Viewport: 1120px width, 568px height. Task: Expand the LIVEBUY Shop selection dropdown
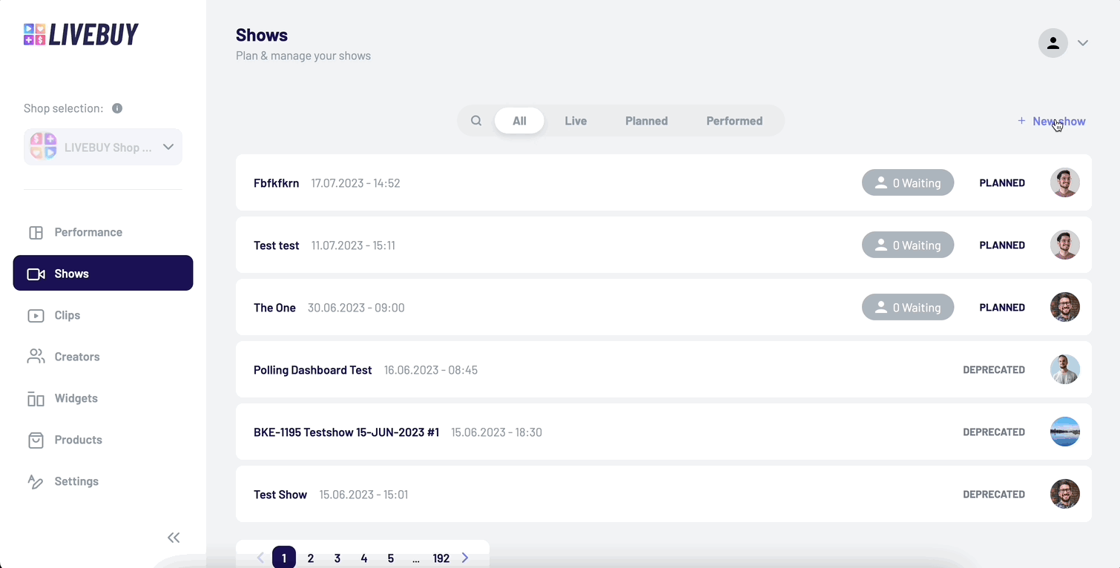103,147
